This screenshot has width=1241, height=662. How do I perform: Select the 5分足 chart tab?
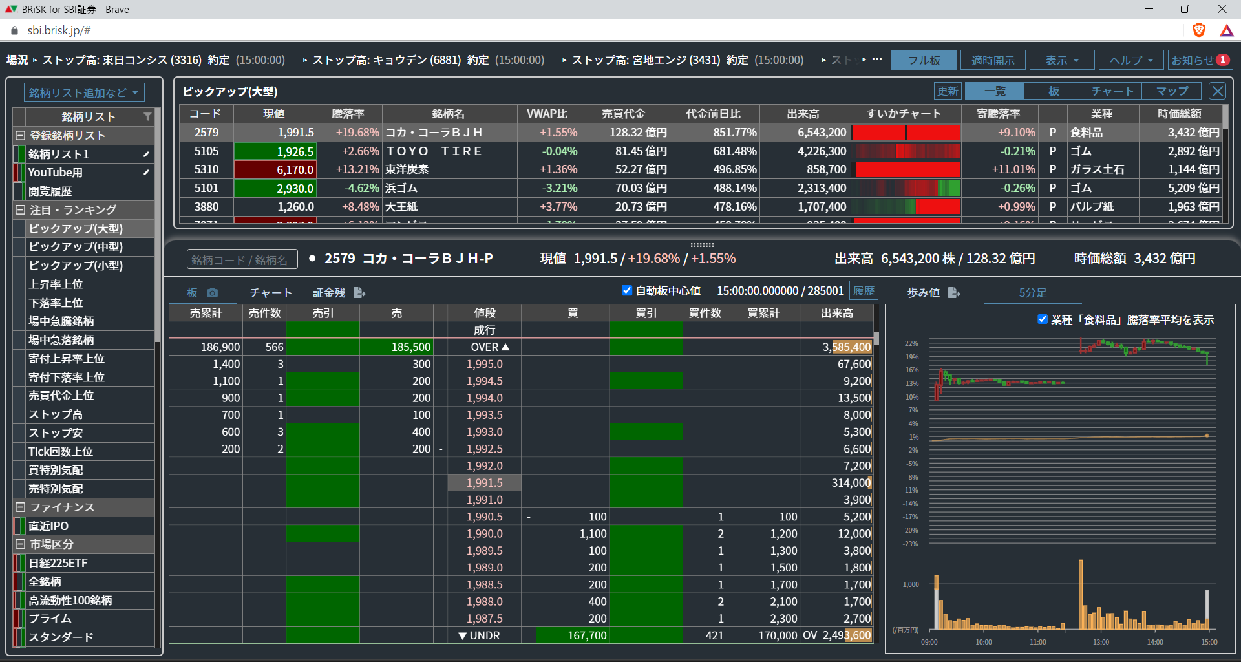[1032, 292]
